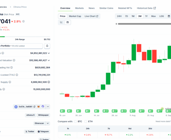171x140 pixels.
Task: Open the calendar date range picker
Action: 169,16
